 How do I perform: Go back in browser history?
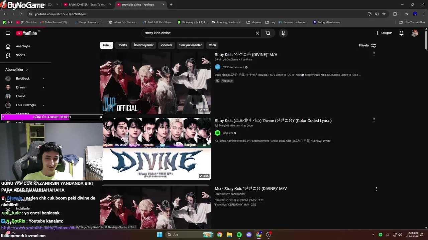tap(5, 14)
